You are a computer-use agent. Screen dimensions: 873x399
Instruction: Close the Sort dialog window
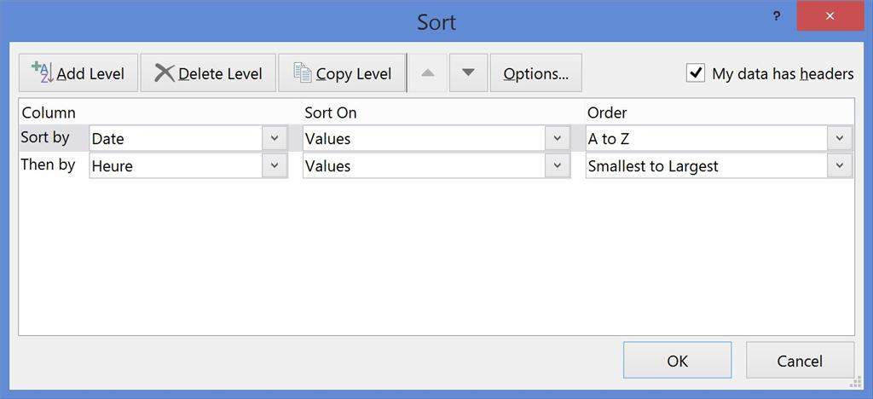tap(832, 17)
